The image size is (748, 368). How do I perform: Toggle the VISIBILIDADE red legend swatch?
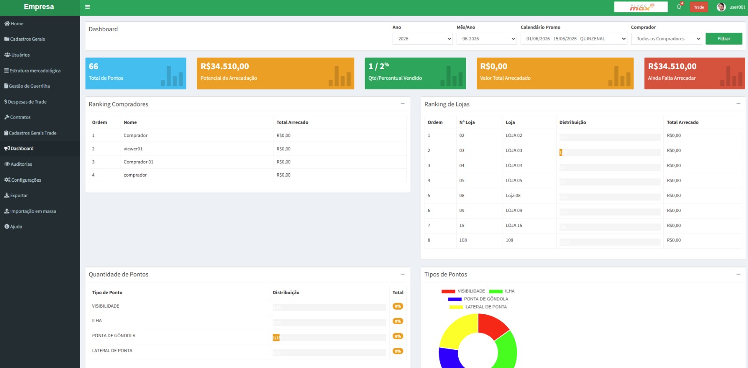[448, 291]
